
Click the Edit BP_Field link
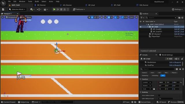pyautogui.click(x=179, y=27)
